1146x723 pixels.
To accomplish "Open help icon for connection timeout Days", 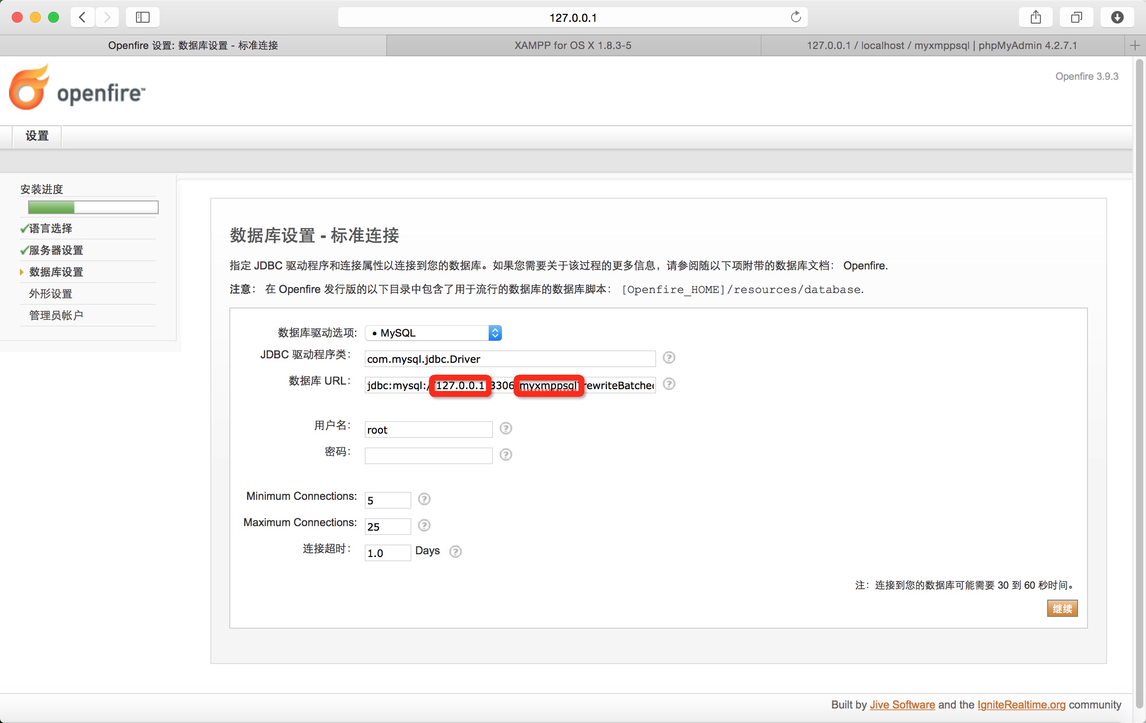I will pyautogui.click(x=456, y=552).
